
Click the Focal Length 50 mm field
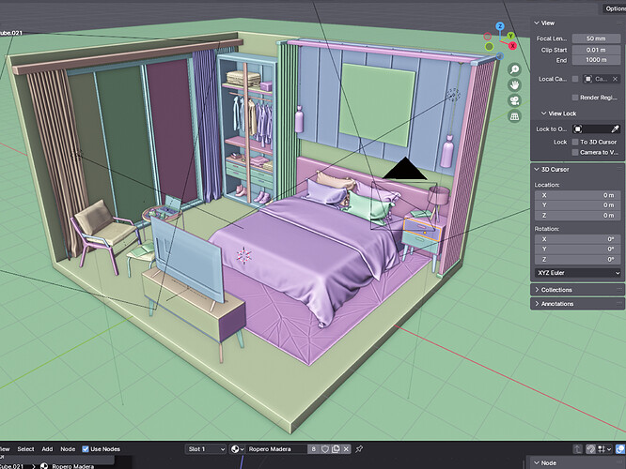[596, 38]
